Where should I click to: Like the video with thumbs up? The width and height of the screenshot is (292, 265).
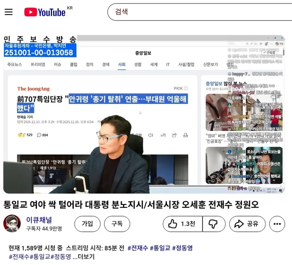pos(182,224)
